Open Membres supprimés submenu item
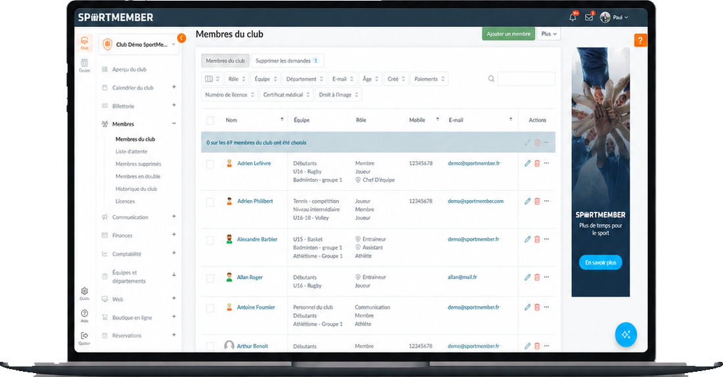The image size is (723, 377). [138, 164]
